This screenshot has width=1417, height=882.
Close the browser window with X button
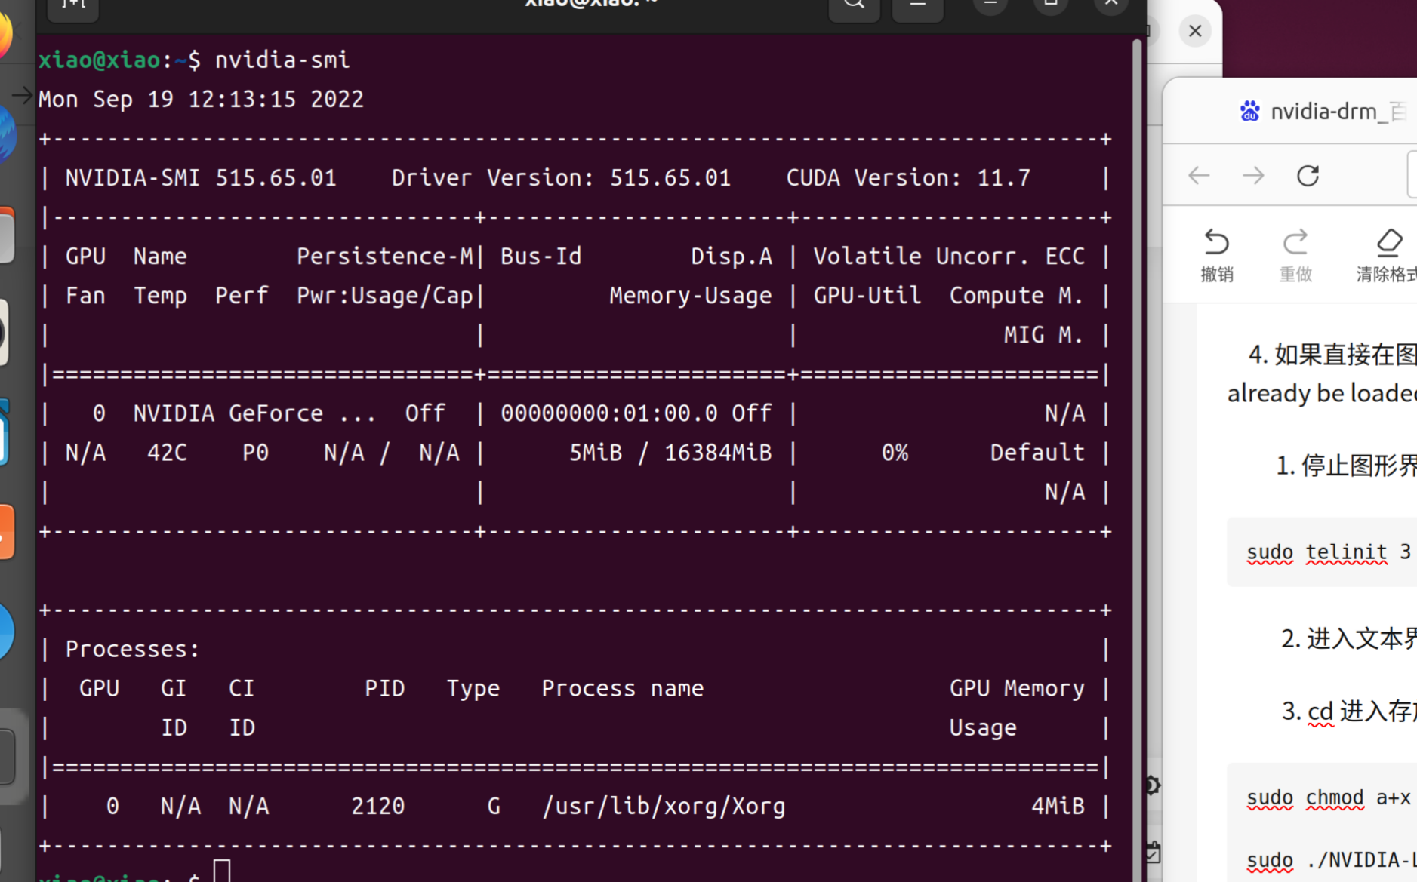point(1194,31)
